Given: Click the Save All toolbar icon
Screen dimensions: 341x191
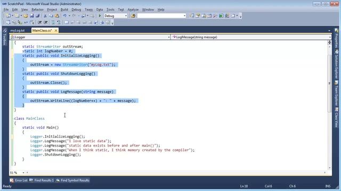Looking at the screenshot, I should 37,16.
